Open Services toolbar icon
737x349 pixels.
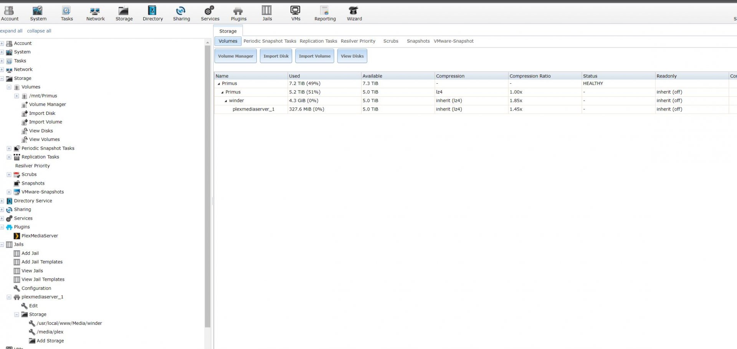pos(210,13)
